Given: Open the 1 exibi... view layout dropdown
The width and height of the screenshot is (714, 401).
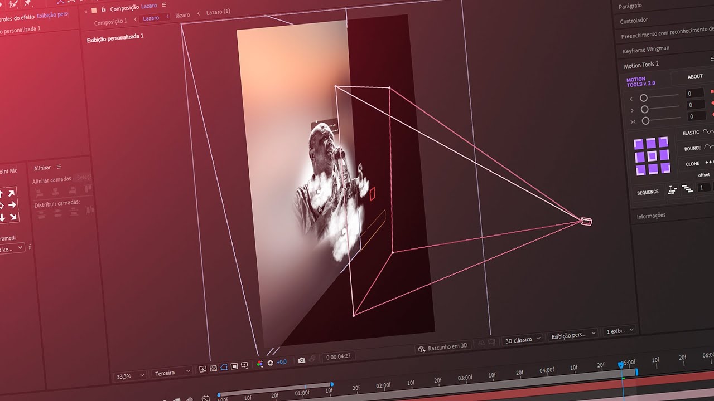Looking at the screenshot, I should point(620,331).
